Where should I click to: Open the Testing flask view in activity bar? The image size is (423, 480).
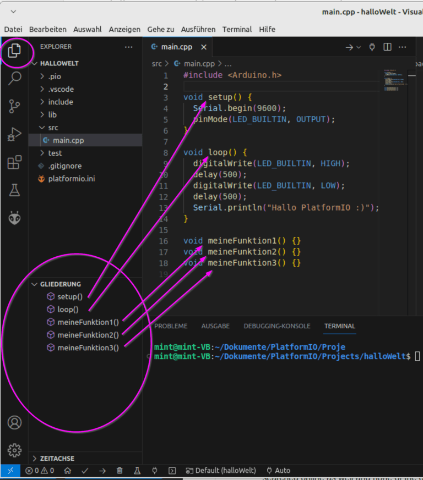tap(15, 190)
